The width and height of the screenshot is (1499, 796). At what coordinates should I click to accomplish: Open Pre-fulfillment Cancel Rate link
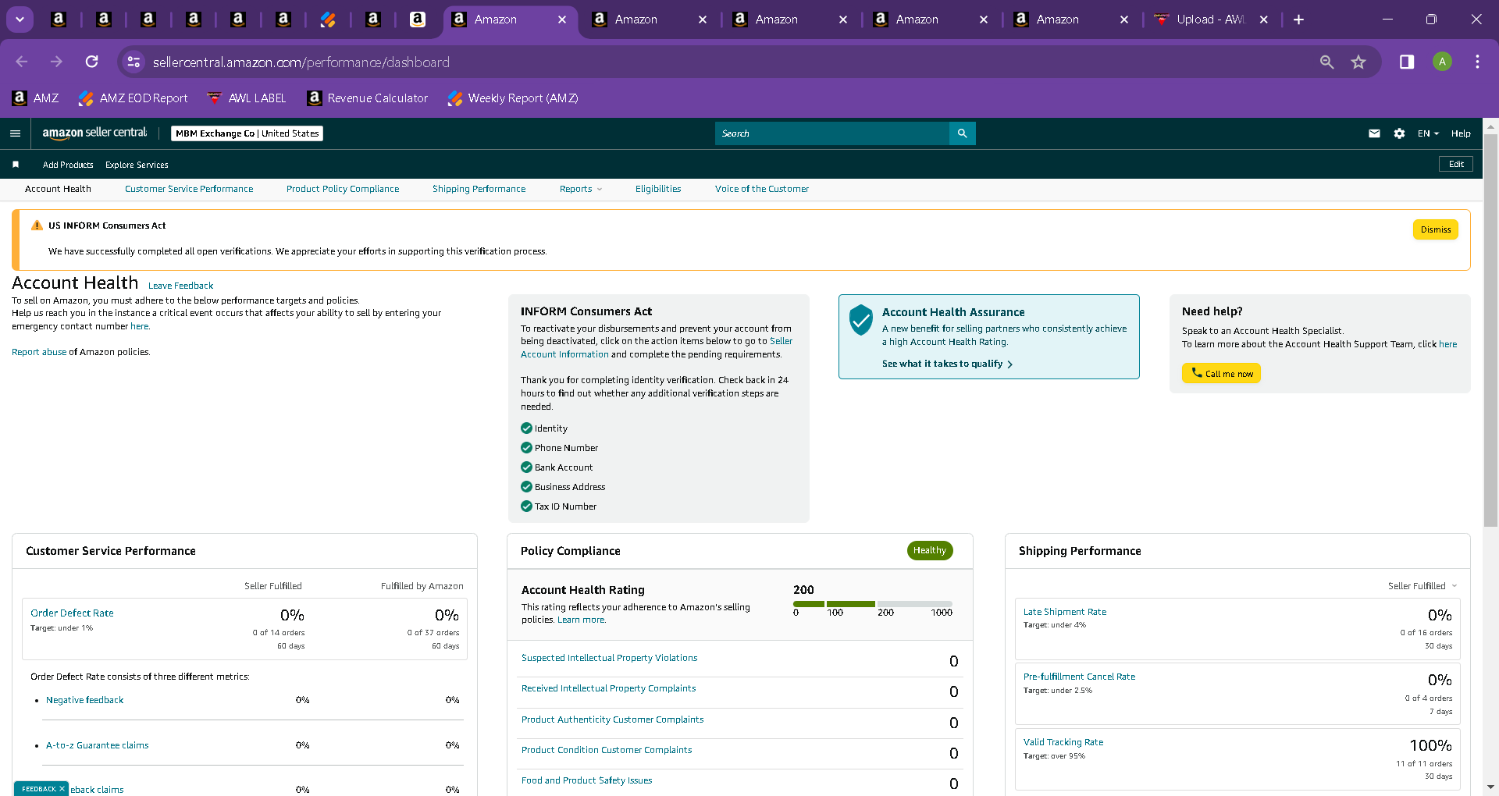(1079, 677)
